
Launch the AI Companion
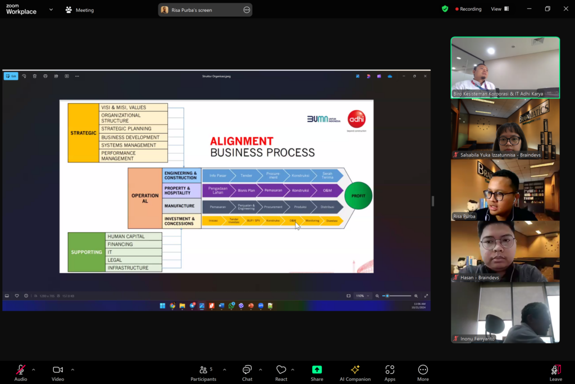(x=355, y=371)
